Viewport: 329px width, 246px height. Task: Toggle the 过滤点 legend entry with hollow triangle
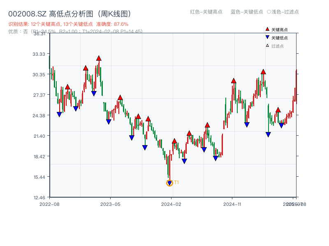[x=275, y=46]
